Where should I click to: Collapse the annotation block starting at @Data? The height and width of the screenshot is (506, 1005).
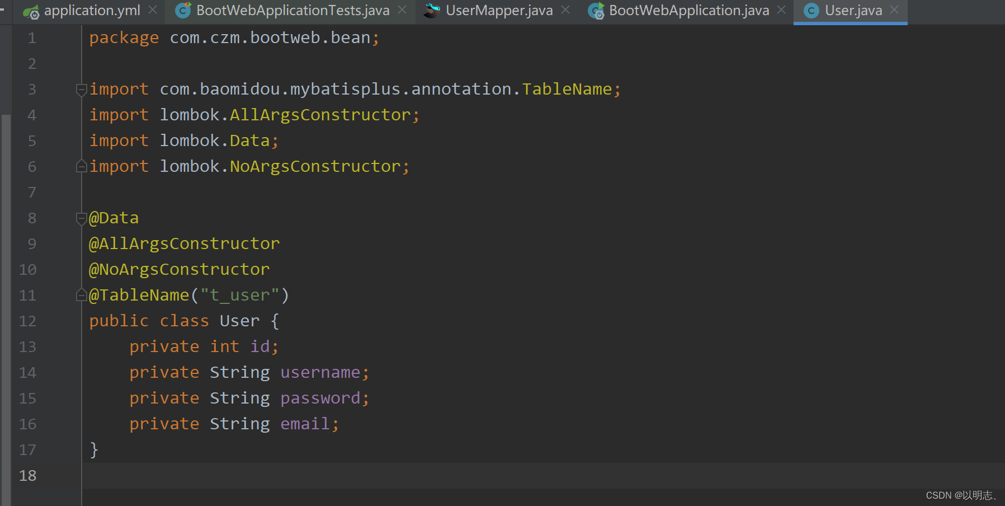tap(81, 218)
